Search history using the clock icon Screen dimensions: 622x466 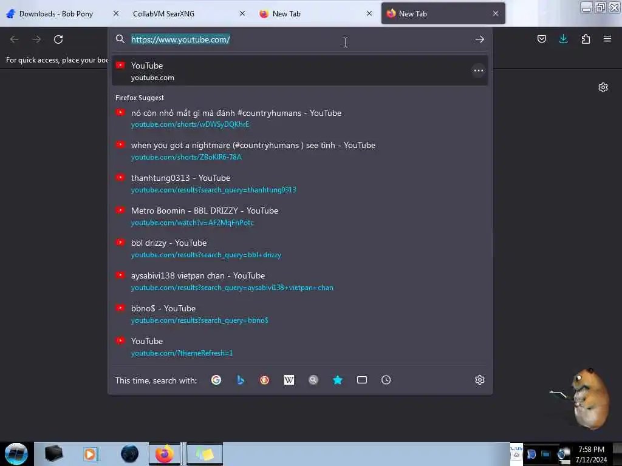pos(386,380)
